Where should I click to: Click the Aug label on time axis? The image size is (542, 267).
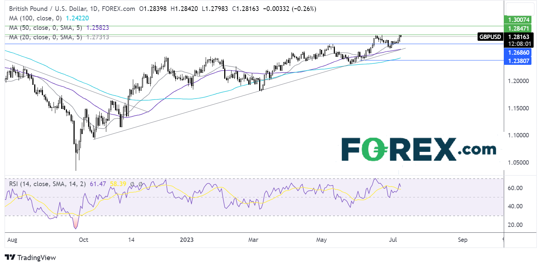coord(12,240)
